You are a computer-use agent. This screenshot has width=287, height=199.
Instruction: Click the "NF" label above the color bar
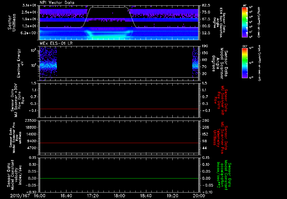tap(245, 6)
